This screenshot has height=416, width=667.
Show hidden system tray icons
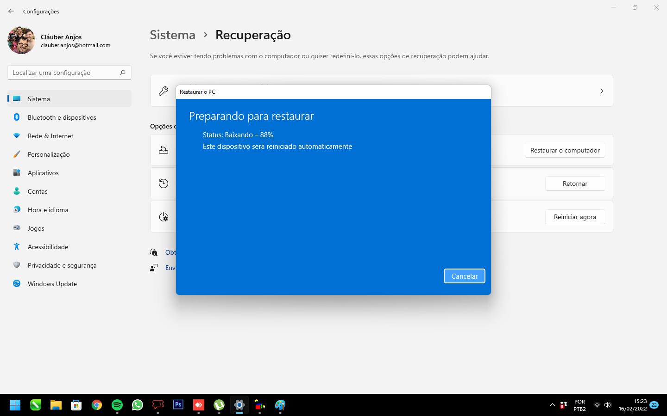[552, 405]
